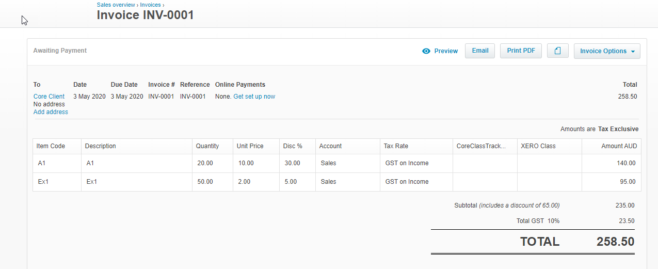The width and height of the screenshot is (658, 269).
Task: Click quantity value 50.00
Action: (205, 182)
